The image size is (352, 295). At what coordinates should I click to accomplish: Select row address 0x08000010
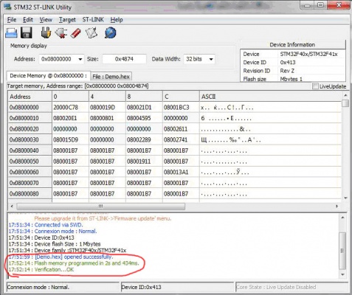pyautogui.click(x=30, y=118)
